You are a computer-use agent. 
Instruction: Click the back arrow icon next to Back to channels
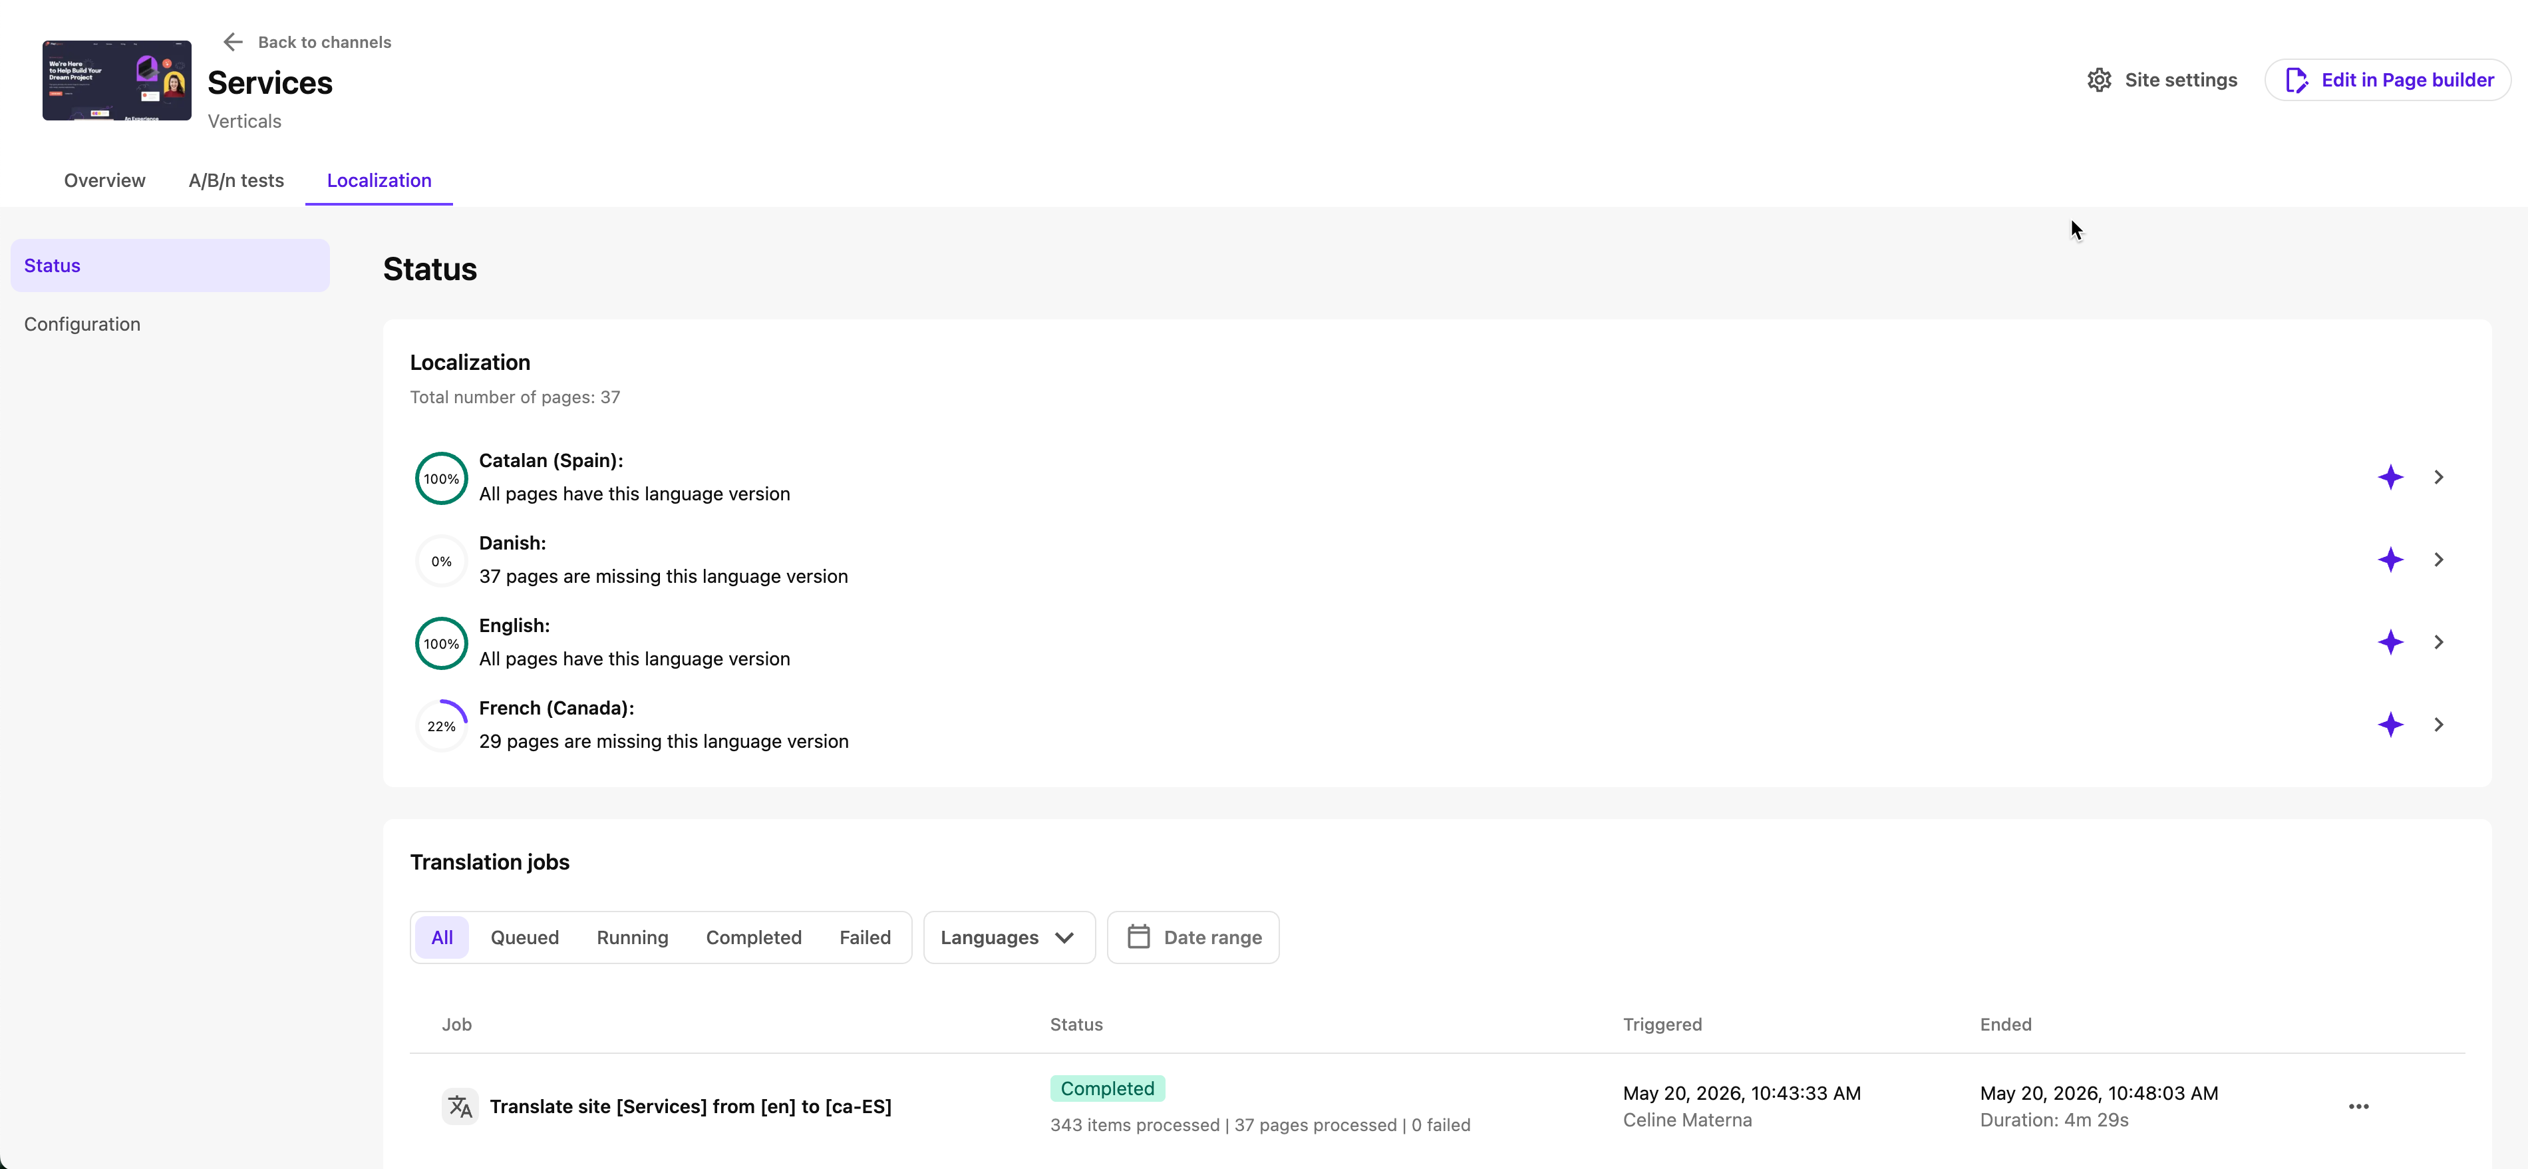click(x=233, y=42)
